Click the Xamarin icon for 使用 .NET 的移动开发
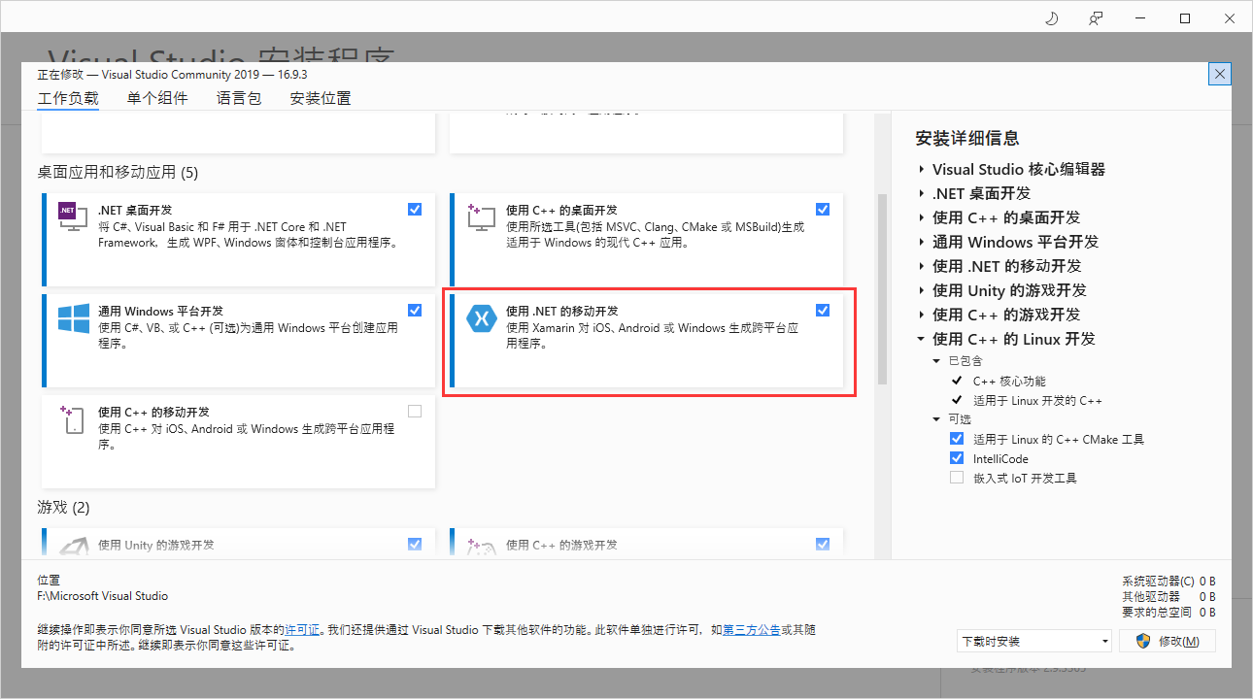This screenshot has height=699, width=1253. click(481, 318)
